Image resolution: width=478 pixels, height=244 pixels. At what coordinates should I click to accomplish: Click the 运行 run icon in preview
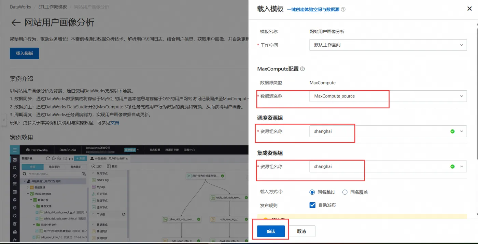tap(93, 166)
